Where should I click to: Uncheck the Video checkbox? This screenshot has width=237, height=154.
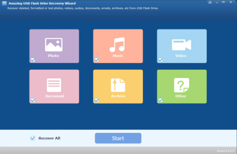160,60
